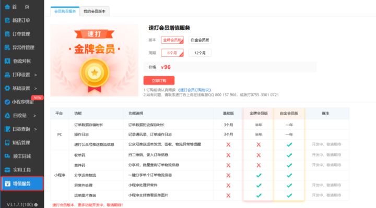Switch to 会员购买服务 tab
The image size is (376, 208).
(x=65, y=11)
